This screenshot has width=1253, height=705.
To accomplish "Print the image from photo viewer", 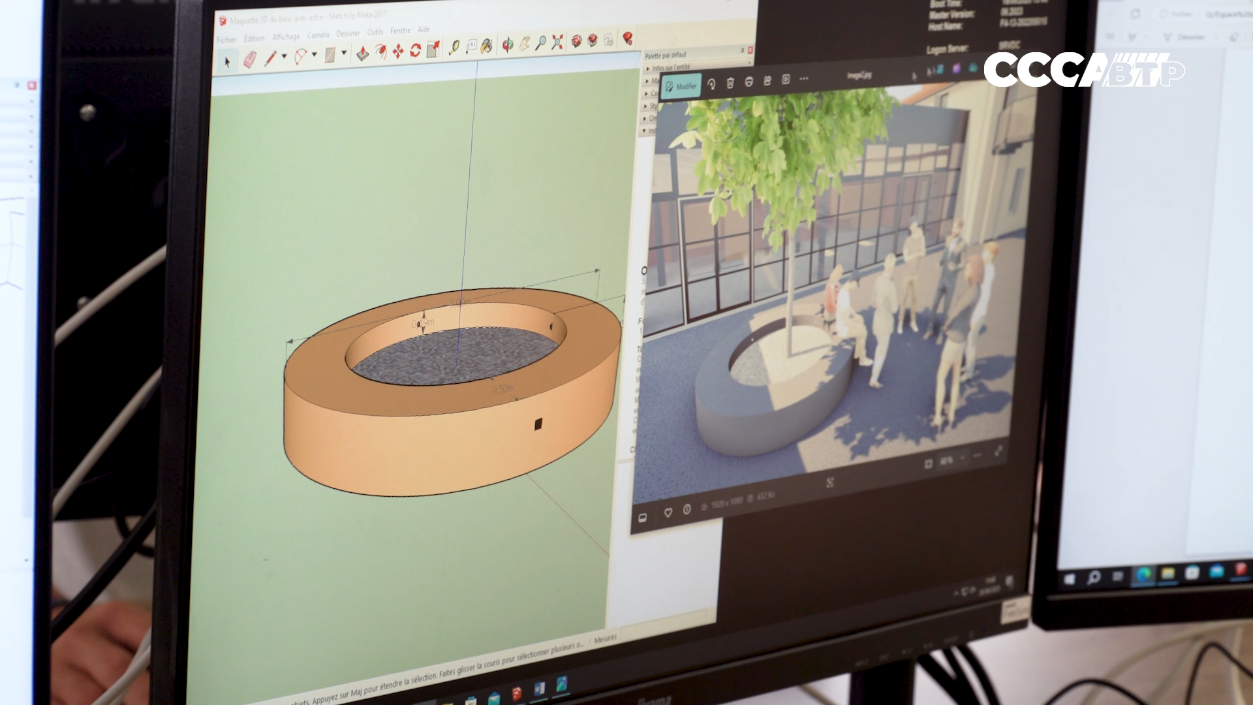I will pyautogui.click(x=749, y=82).
